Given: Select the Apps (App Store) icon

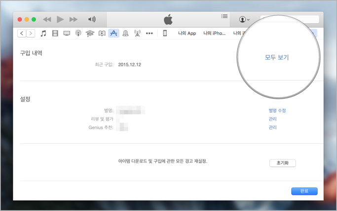Looking at the screenshot, I should 113,34.
